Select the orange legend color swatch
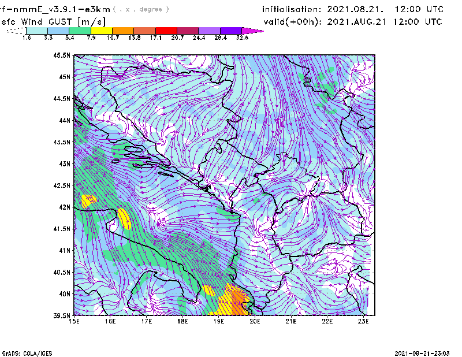 click(123, 31)
